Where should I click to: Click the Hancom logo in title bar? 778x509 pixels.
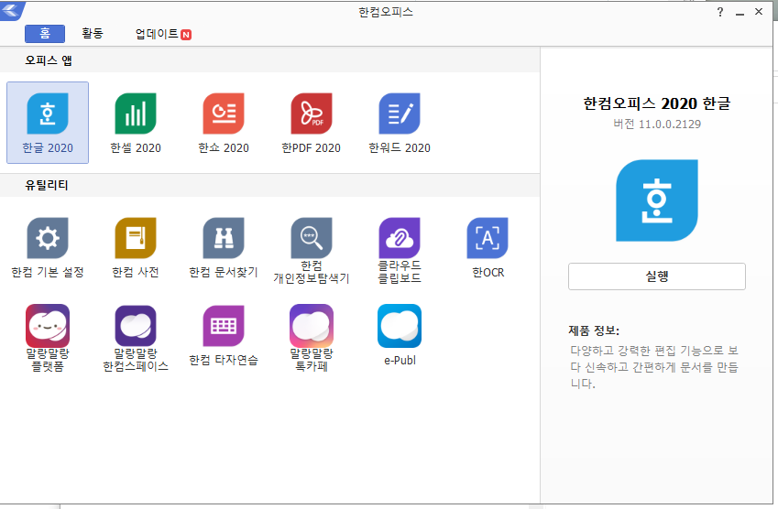point(11,10)
